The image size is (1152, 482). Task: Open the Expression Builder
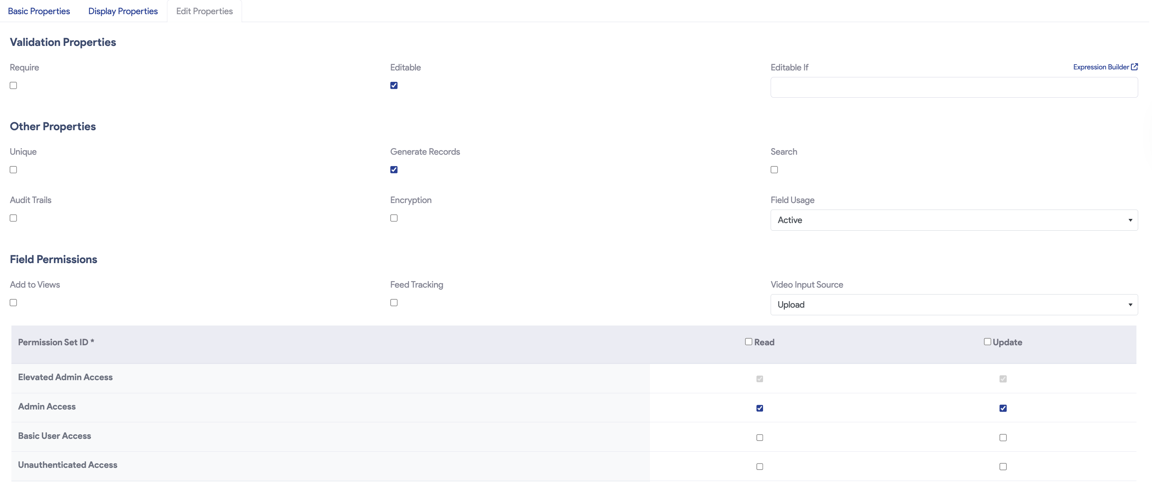pos(1102,67)
